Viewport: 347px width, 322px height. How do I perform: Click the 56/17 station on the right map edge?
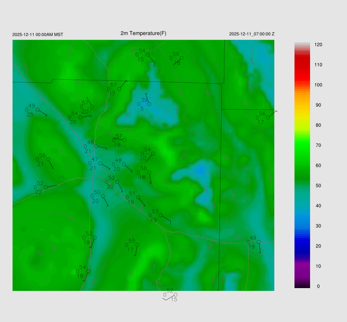(x=268, y=117)
